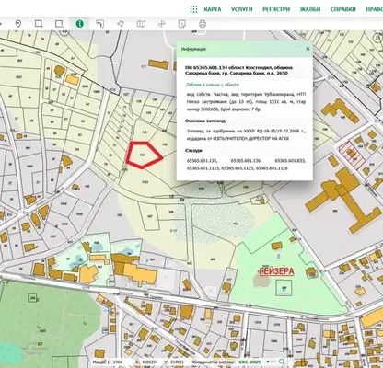Viewport: 383px width, 368px height.
Task: Close the Информация popup
Action: pyautogui.click(x=308, y=49)
